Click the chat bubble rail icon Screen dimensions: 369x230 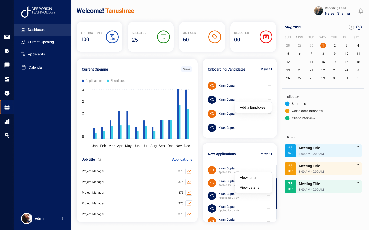[x=7, y=65]
